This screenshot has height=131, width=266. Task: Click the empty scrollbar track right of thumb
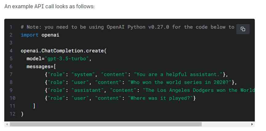(x=226, y=124)
